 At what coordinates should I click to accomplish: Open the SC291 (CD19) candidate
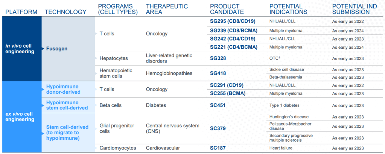228,85
